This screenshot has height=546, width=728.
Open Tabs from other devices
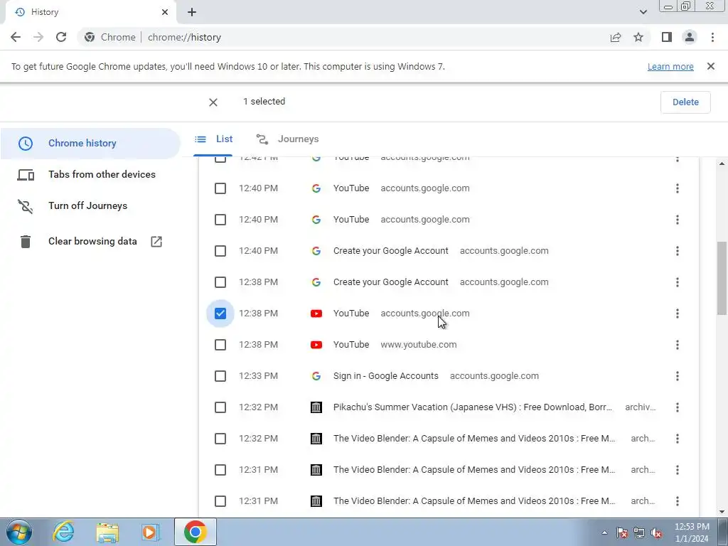point(90,175)
